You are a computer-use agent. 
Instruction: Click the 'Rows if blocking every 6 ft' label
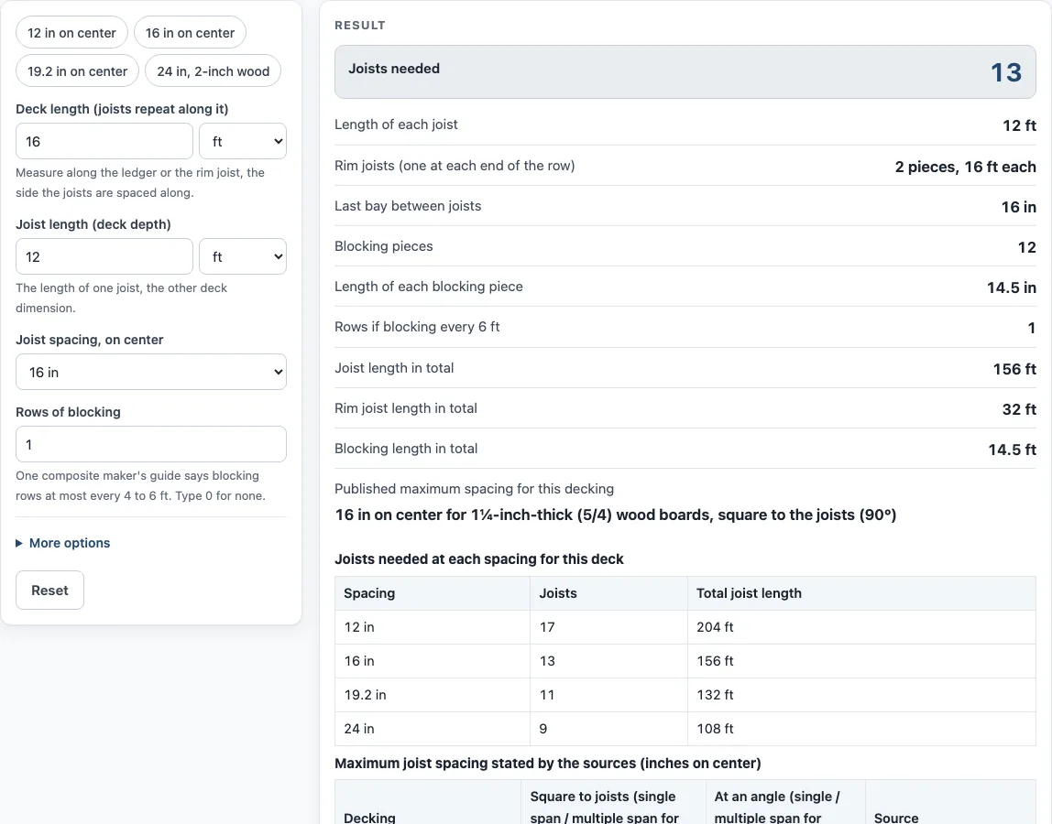[x=417, y=327]
